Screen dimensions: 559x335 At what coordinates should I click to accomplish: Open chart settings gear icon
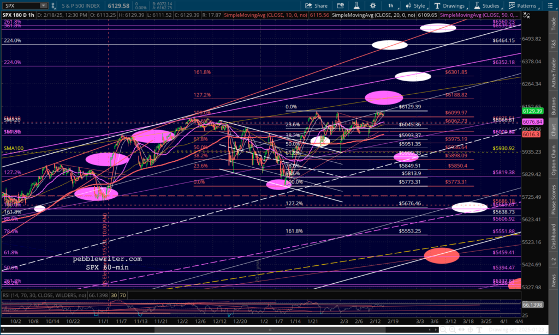(373, 5)
